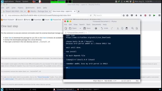Open the Tab Width dropdown

110,81
